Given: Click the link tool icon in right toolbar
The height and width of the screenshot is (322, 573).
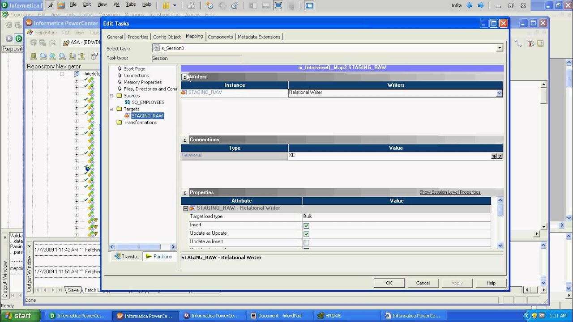Looking at the screenshot, I should tap(518, 43).
